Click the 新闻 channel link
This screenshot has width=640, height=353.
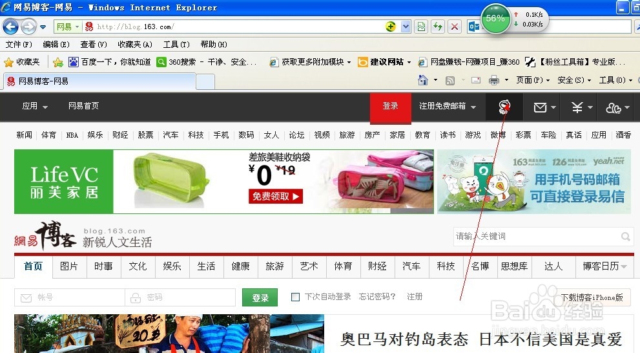(24, 135)
